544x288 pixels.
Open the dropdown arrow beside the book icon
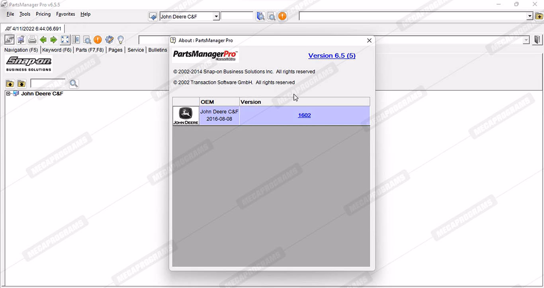tap(526, 40)
